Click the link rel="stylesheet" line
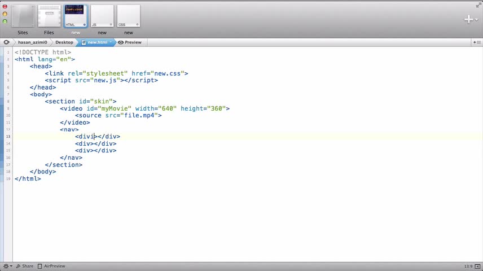The height and width of the screenshot is (271, 483). point(116,73)
